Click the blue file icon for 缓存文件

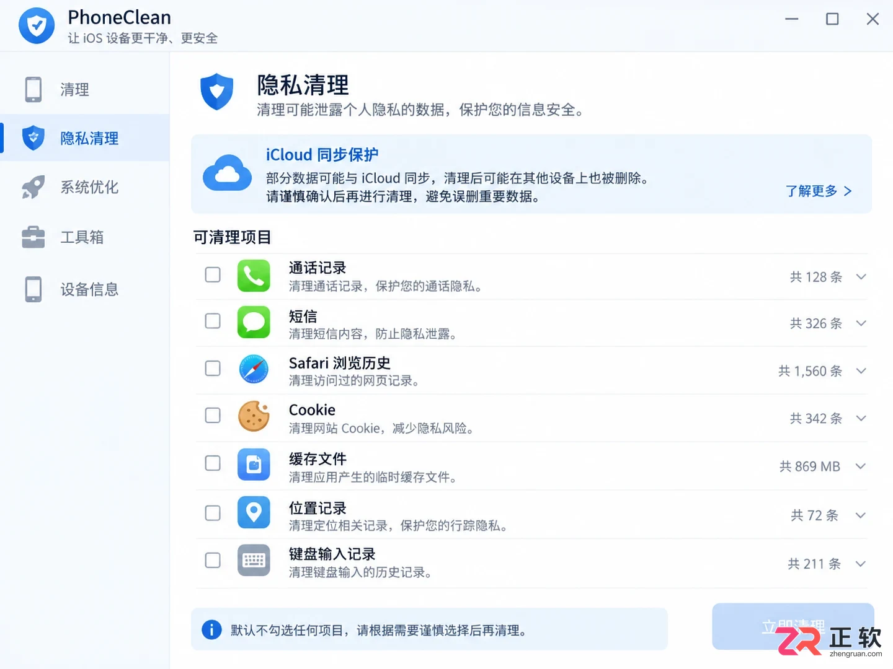254,465
